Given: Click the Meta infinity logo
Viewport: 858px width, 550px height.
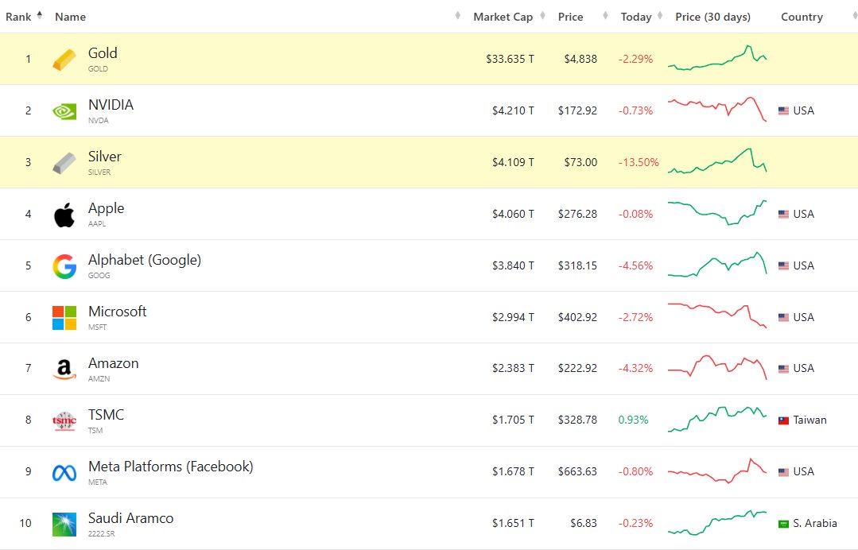Looking at the screenshot, I should pos(64,471).
